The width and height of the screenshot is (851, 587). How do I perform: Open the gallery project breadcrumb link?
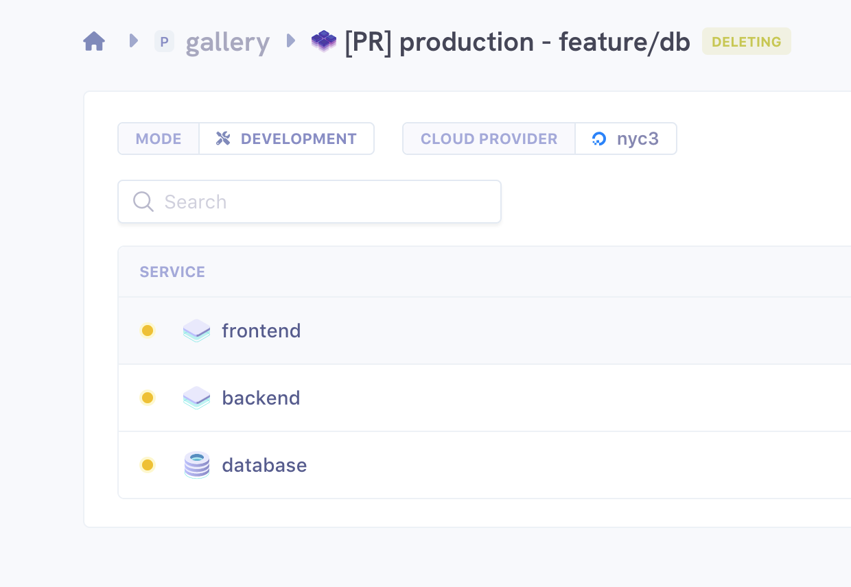tap(227, 43)
